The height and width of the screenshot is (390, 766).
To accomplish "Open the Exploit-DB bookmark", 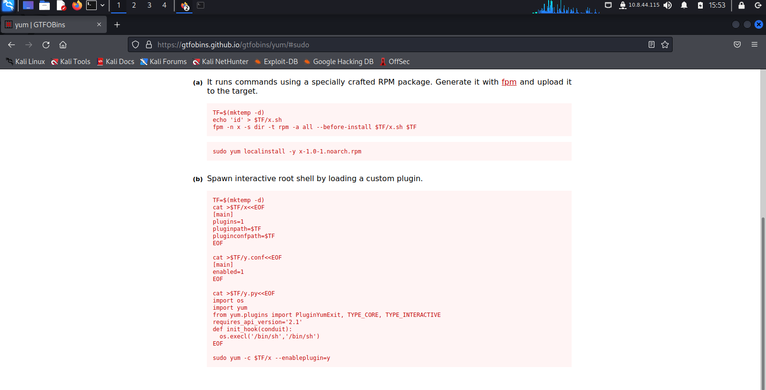I will click(x=276, y=62).
